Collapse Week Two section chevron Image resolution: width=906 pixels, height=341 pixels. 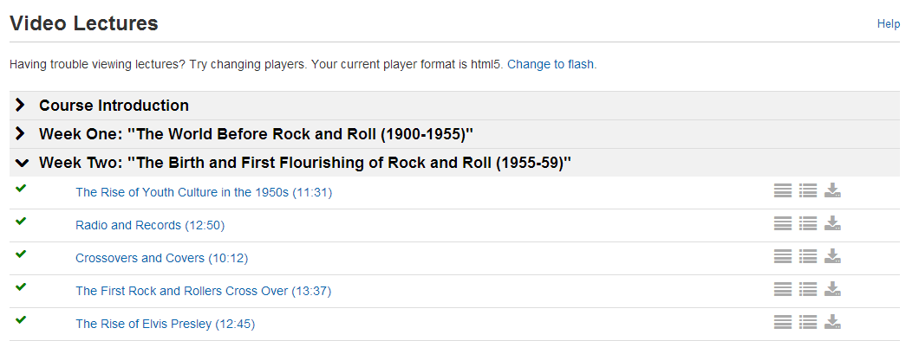[22, 164]
